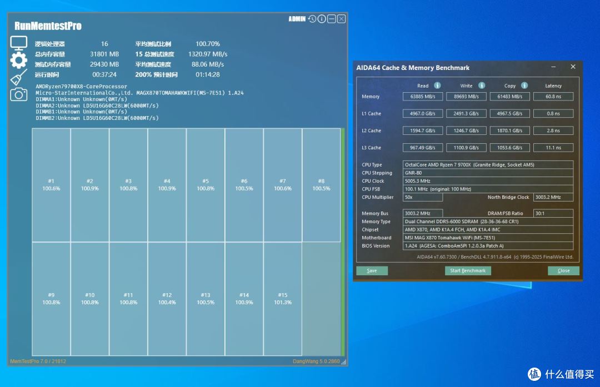Screen dimensions: 600x387
Task: Click MemTestPro 7.0 / 21812 status text
Action: (x=38, y=361)
